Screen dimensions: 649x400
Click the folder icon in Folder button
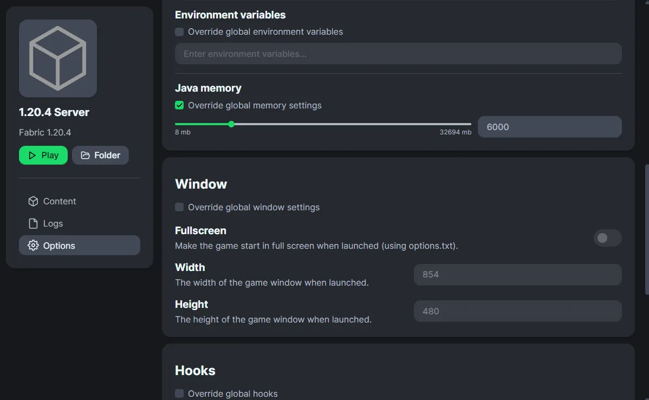[x=85, y=156]
